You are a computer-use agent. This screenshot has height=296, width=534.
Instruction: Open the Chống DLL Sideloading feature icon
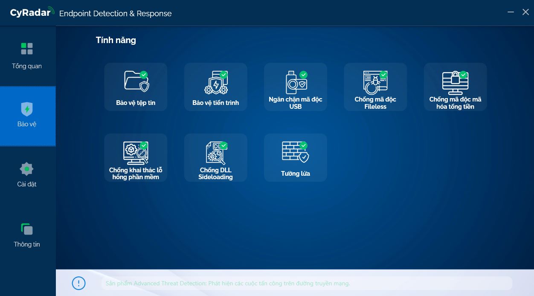[x=215, y=152]
